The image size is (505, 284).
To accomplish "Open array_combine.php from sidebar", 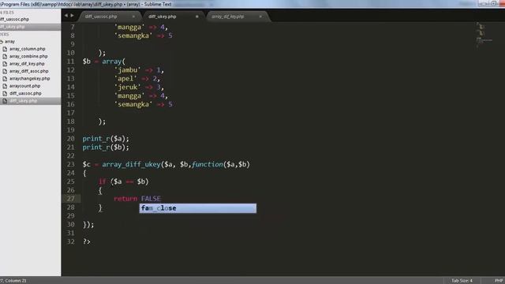I will pos(28,56).
